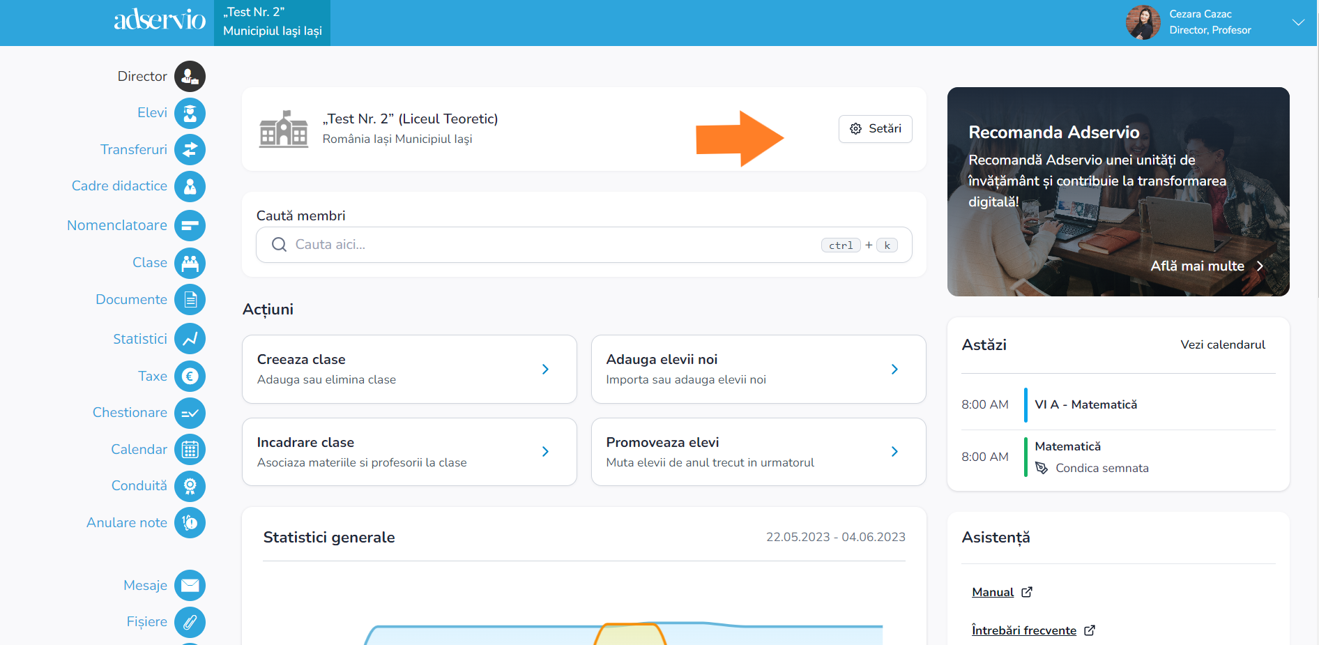Open Incadrare clase chevron
This screenshot has height=645, width=1319.
click(x=546, y=452)
